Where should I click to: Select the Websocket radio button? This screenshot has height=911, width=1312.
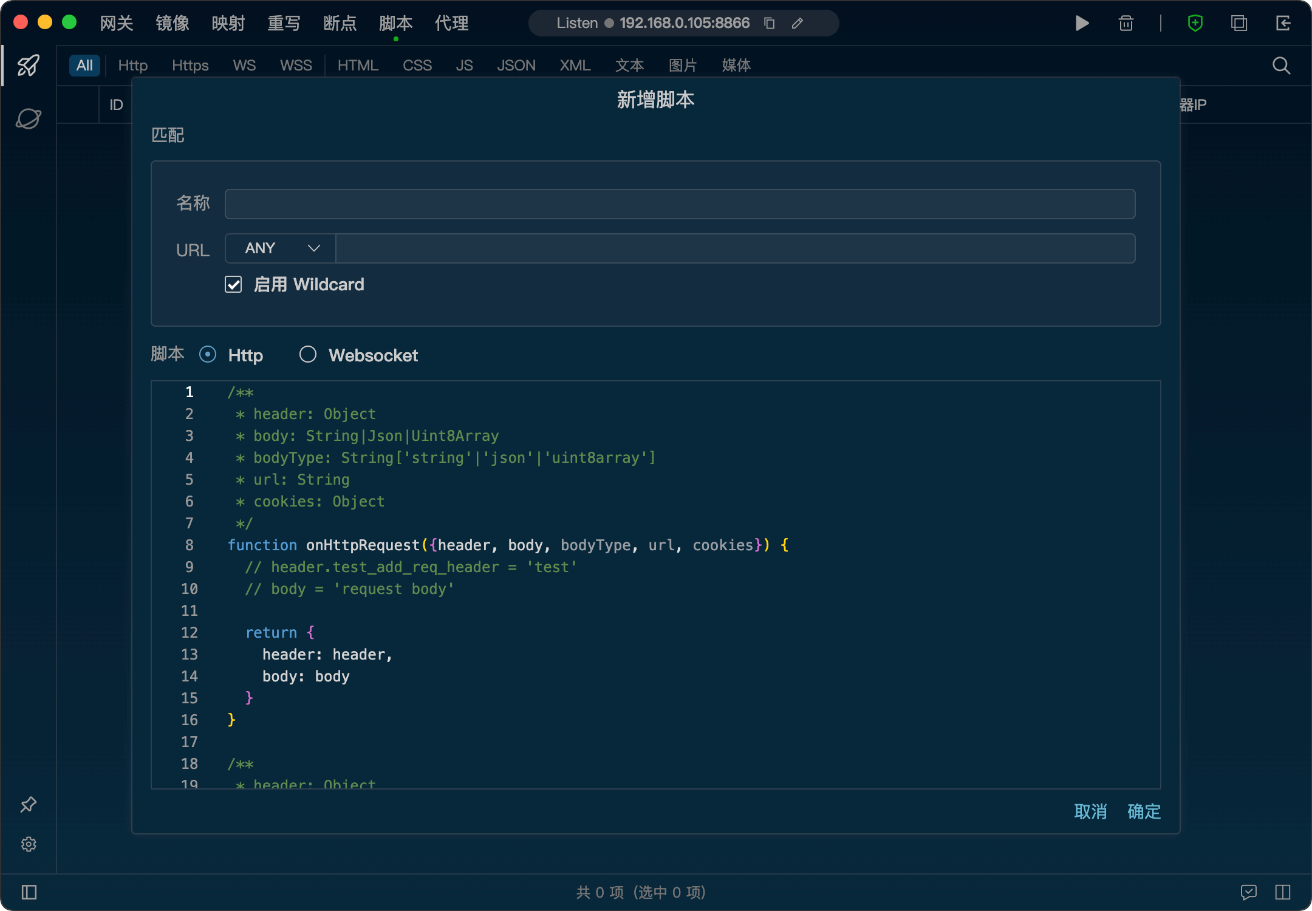(x=308, y=355)
